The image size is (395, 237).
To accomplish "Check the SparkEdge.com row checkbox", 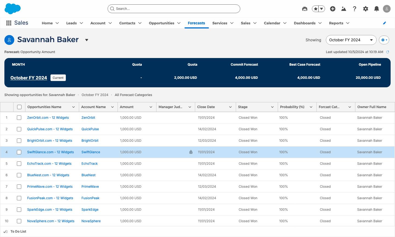I will (x=19, y=210).
